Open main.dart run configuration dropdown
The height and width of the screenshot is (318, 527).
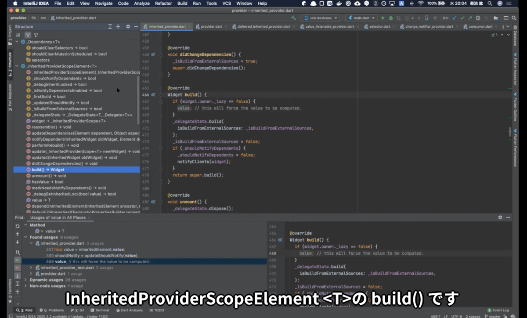361,18
